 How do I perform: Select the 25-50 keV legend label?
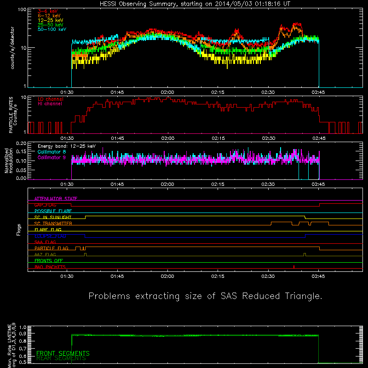pos(50,25)
